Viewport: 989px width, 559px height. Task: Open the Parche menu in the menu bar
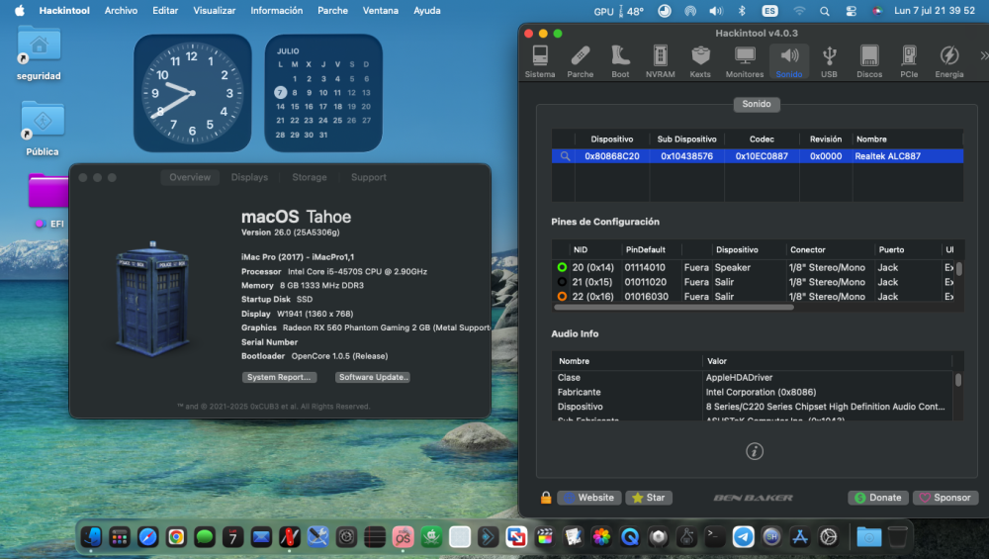332,11
